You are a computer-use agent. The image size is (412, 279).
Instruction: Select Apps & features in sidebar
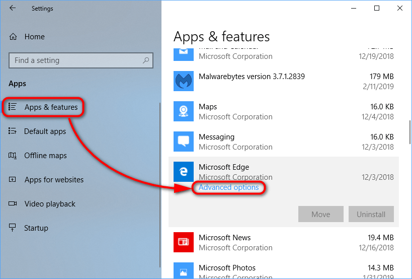point(51,107)
